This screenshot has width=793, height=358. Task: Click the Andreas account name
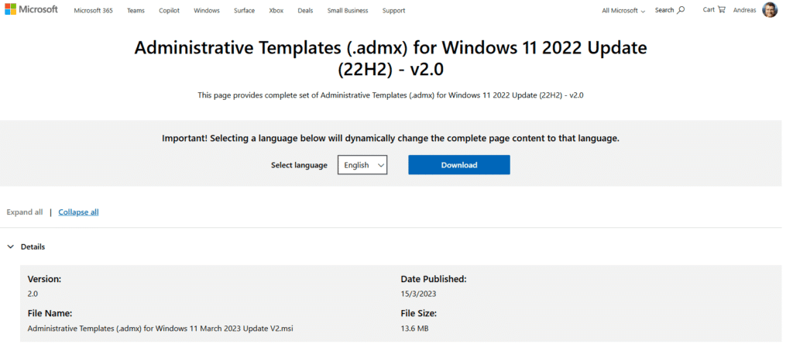click(744, 10)
